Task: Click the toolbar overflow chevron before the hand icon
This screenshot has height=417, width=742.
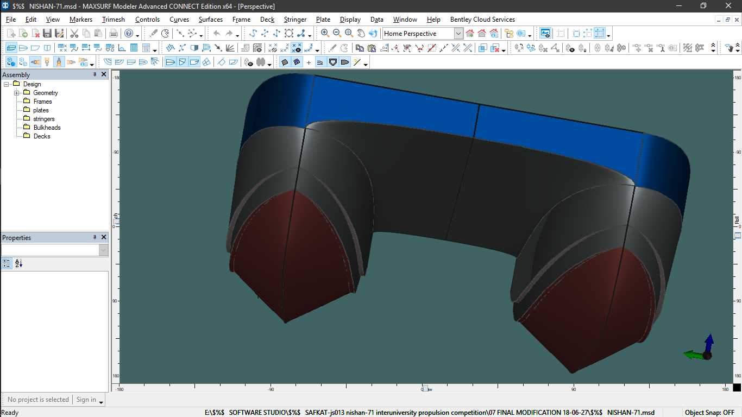Action: (x=713, y=48)
